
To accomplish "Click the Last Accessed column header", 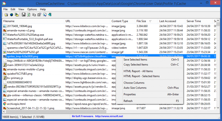I will (168, 21).
